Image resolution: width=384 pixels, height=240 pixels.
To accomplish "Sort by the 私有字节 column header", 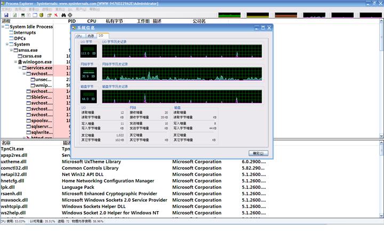I will click(x=114, y=21).
